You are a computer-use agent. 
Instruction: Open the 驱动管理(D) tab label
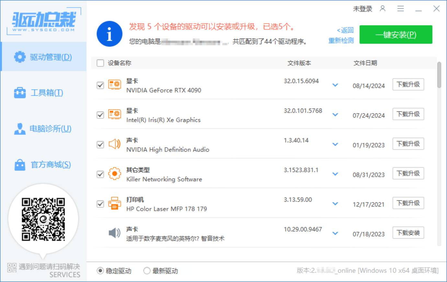pyautogui.click(x=51, y=57)
